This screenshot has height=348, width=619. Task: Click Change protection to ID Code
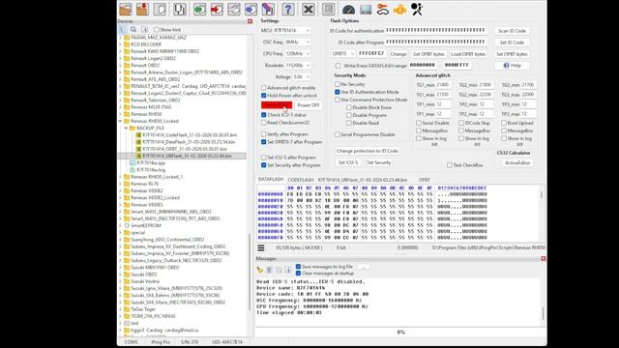tap(368, 151)
